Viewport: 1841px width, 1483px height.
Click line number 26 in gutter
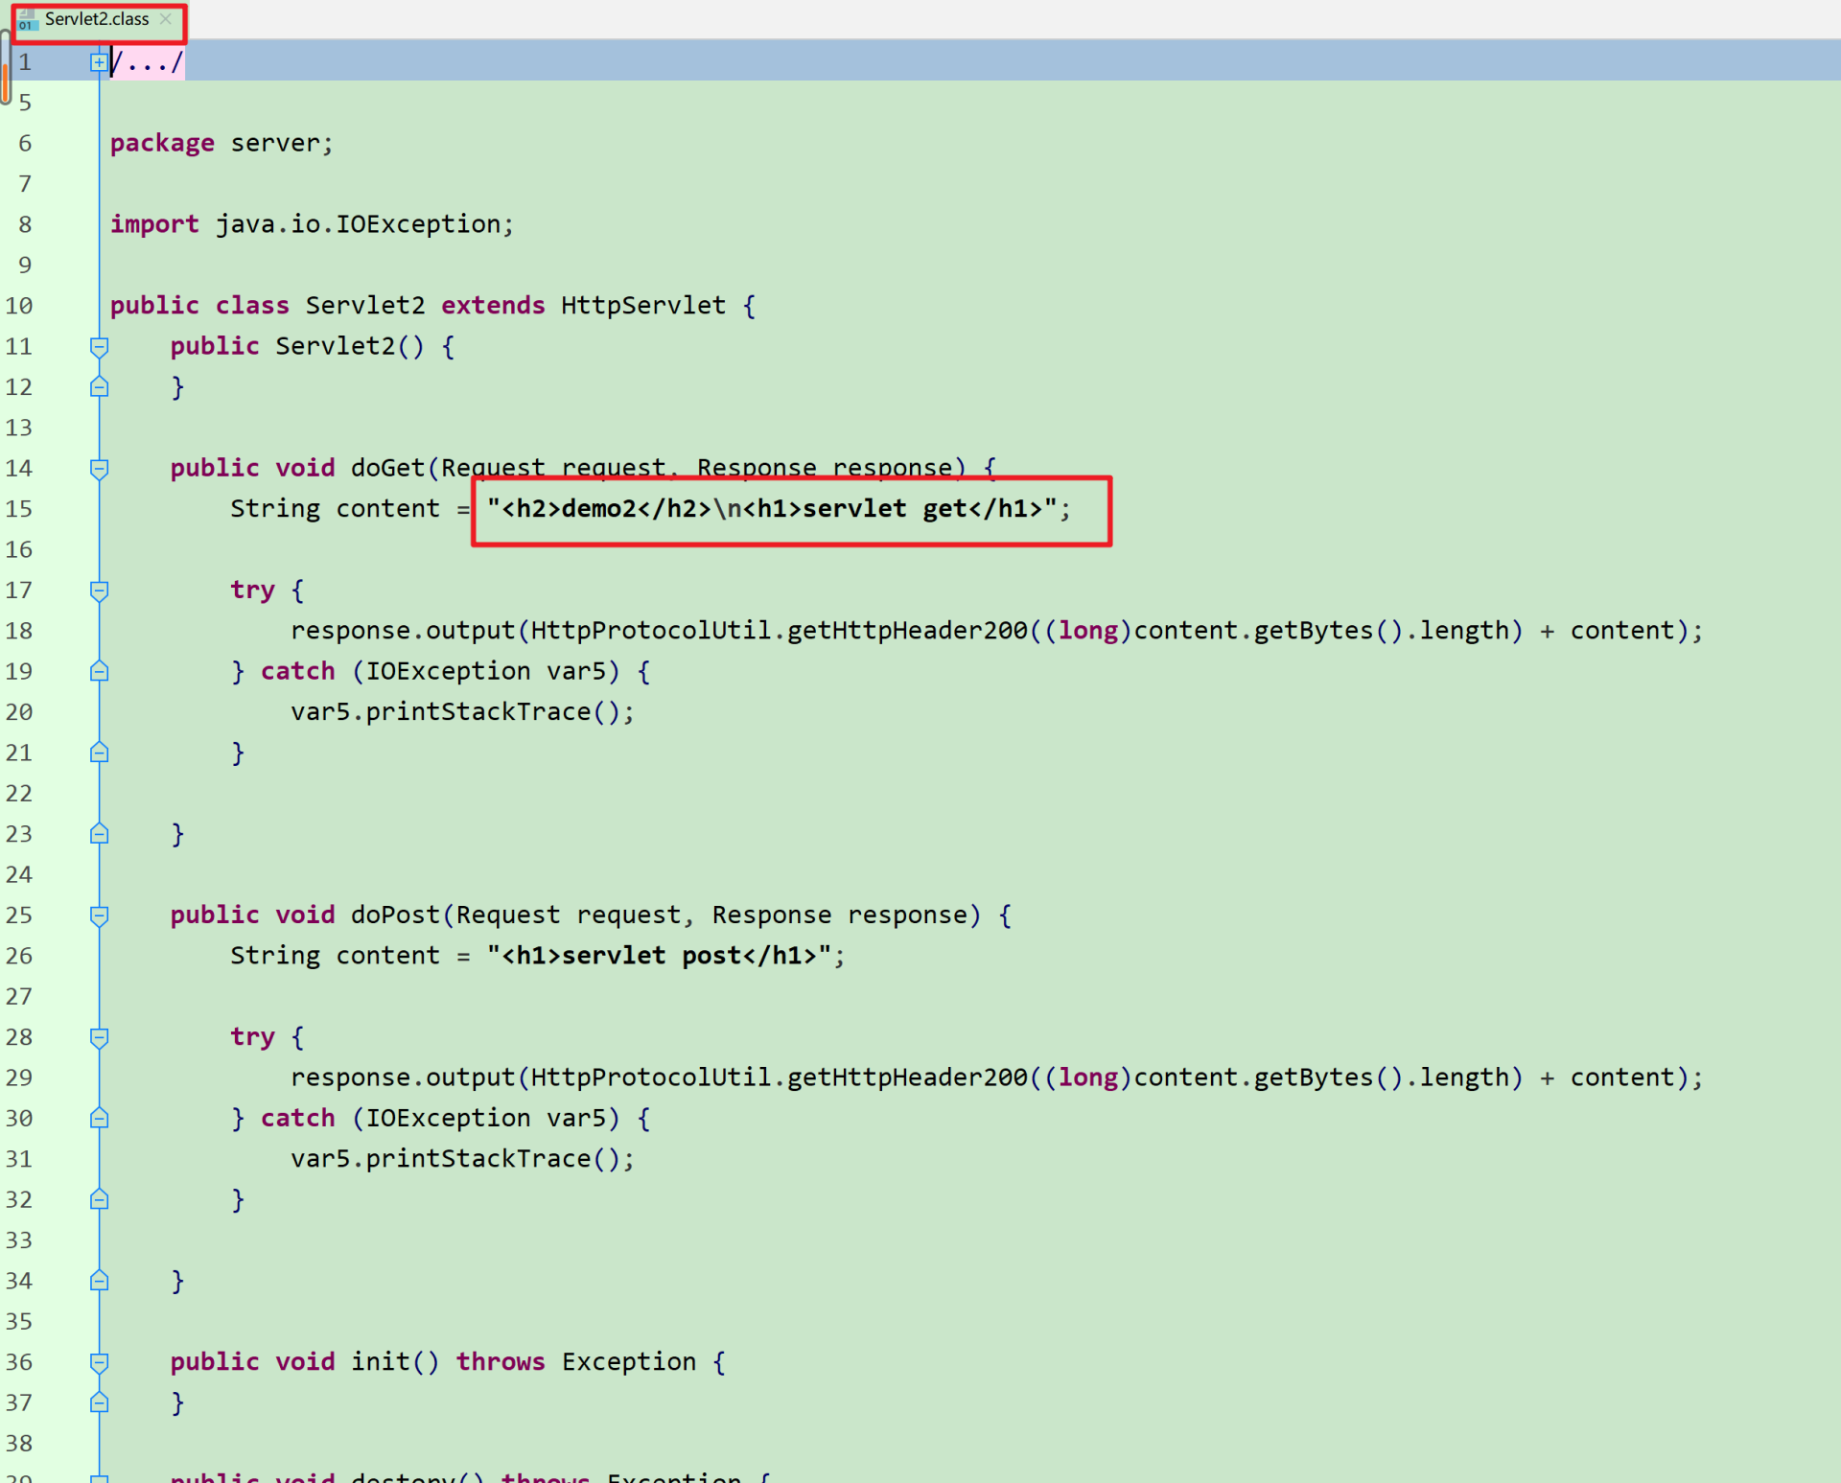tap(19, 956)
